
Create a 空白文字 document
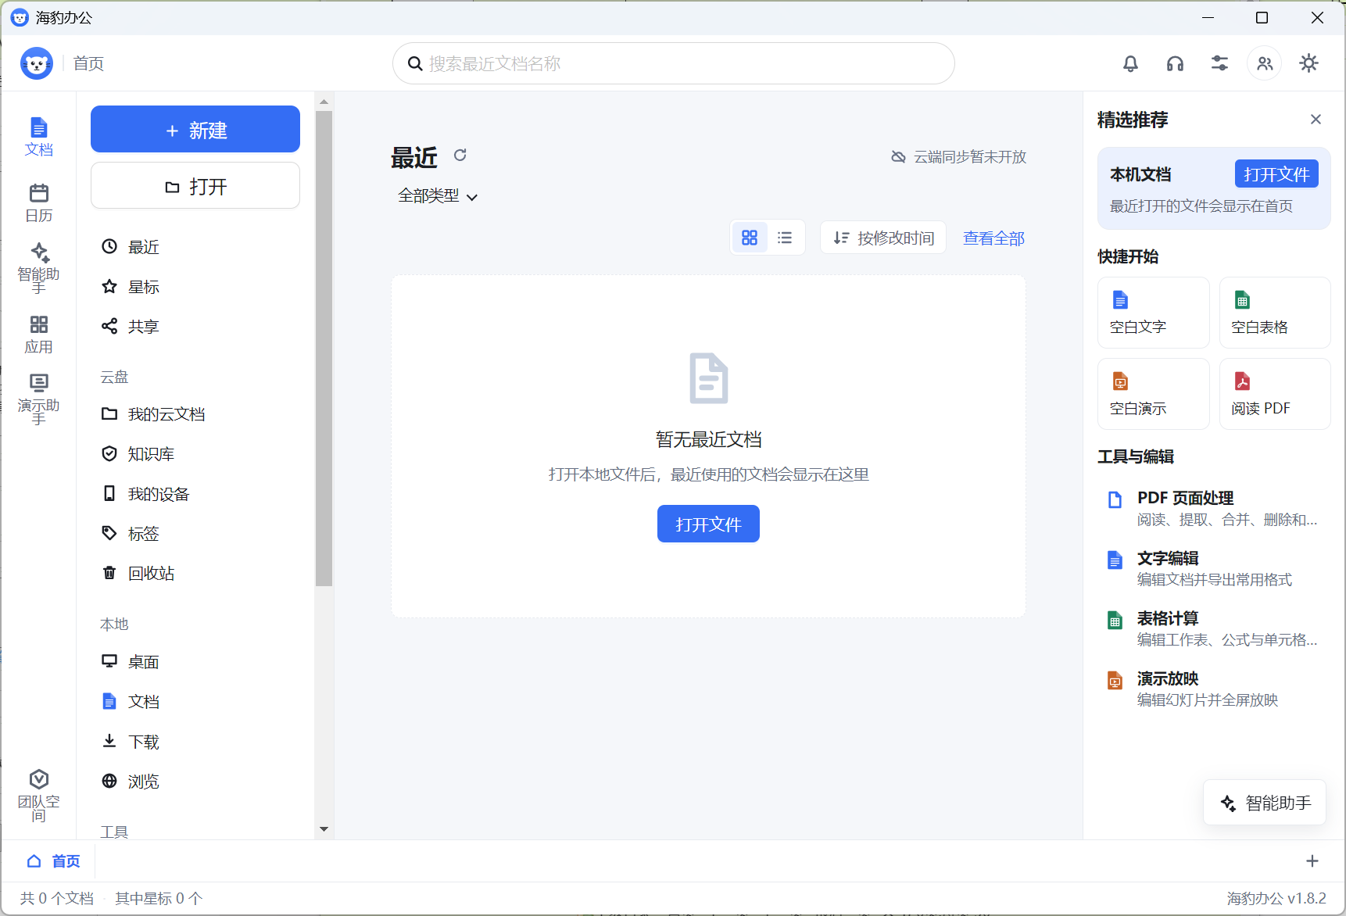pyautogui.click(x=1154, y=313)
